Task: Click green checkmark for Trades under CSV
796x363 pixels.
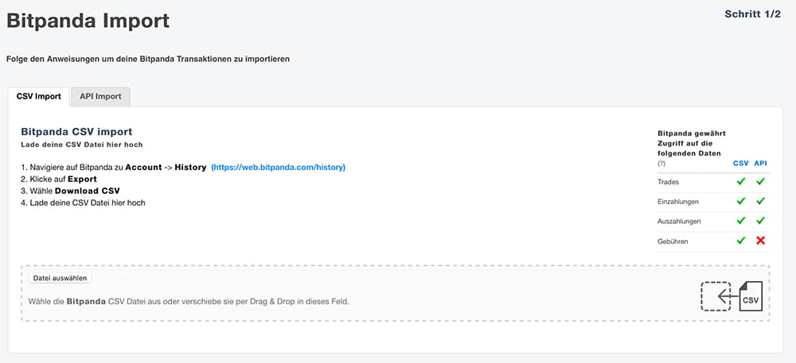Action: (740, 181)
